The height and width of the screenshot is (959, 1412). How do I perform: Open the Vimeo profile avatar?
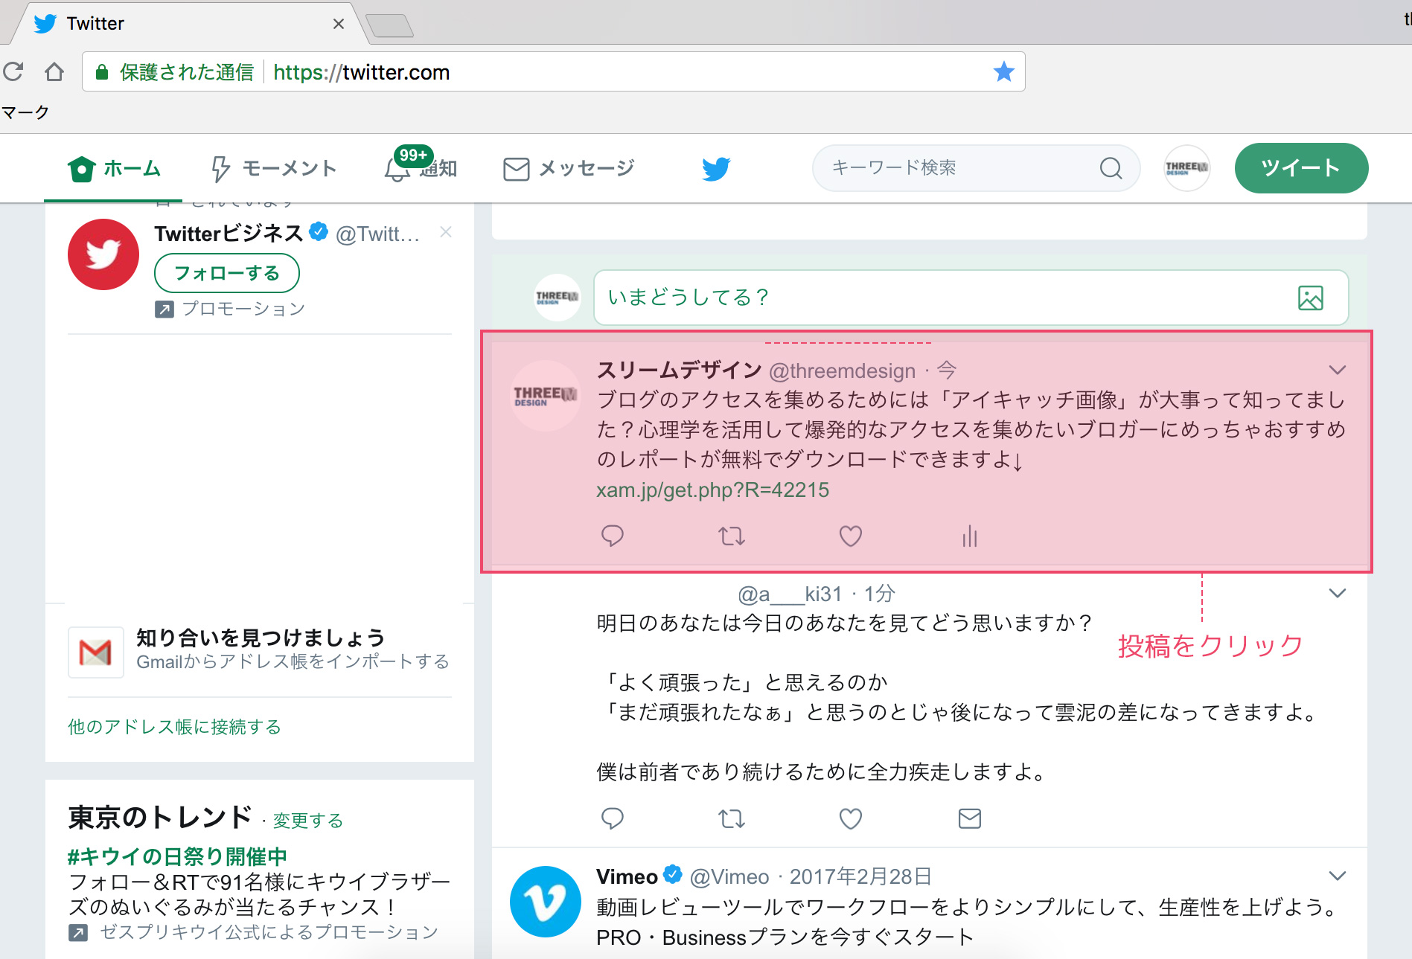546,902
